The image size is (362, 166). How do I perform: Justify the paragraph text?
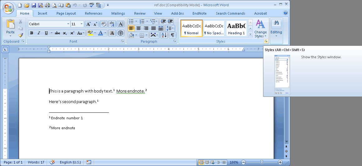(x=153, y=28)
